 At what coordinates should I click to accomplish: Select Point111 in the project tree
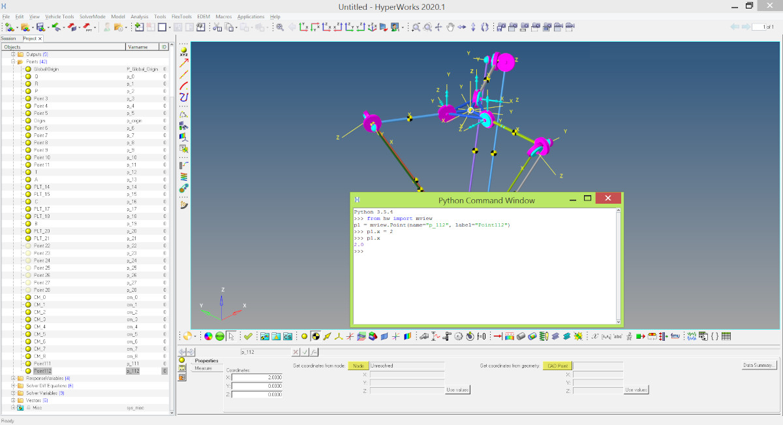click(x=42, y=364)
